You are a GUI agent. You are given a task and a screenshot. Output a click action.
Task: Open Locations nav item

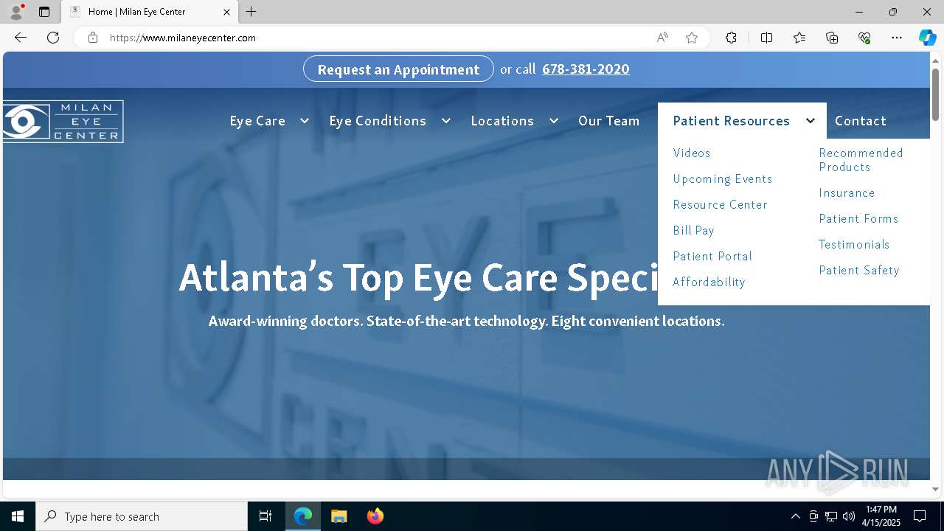502,121
